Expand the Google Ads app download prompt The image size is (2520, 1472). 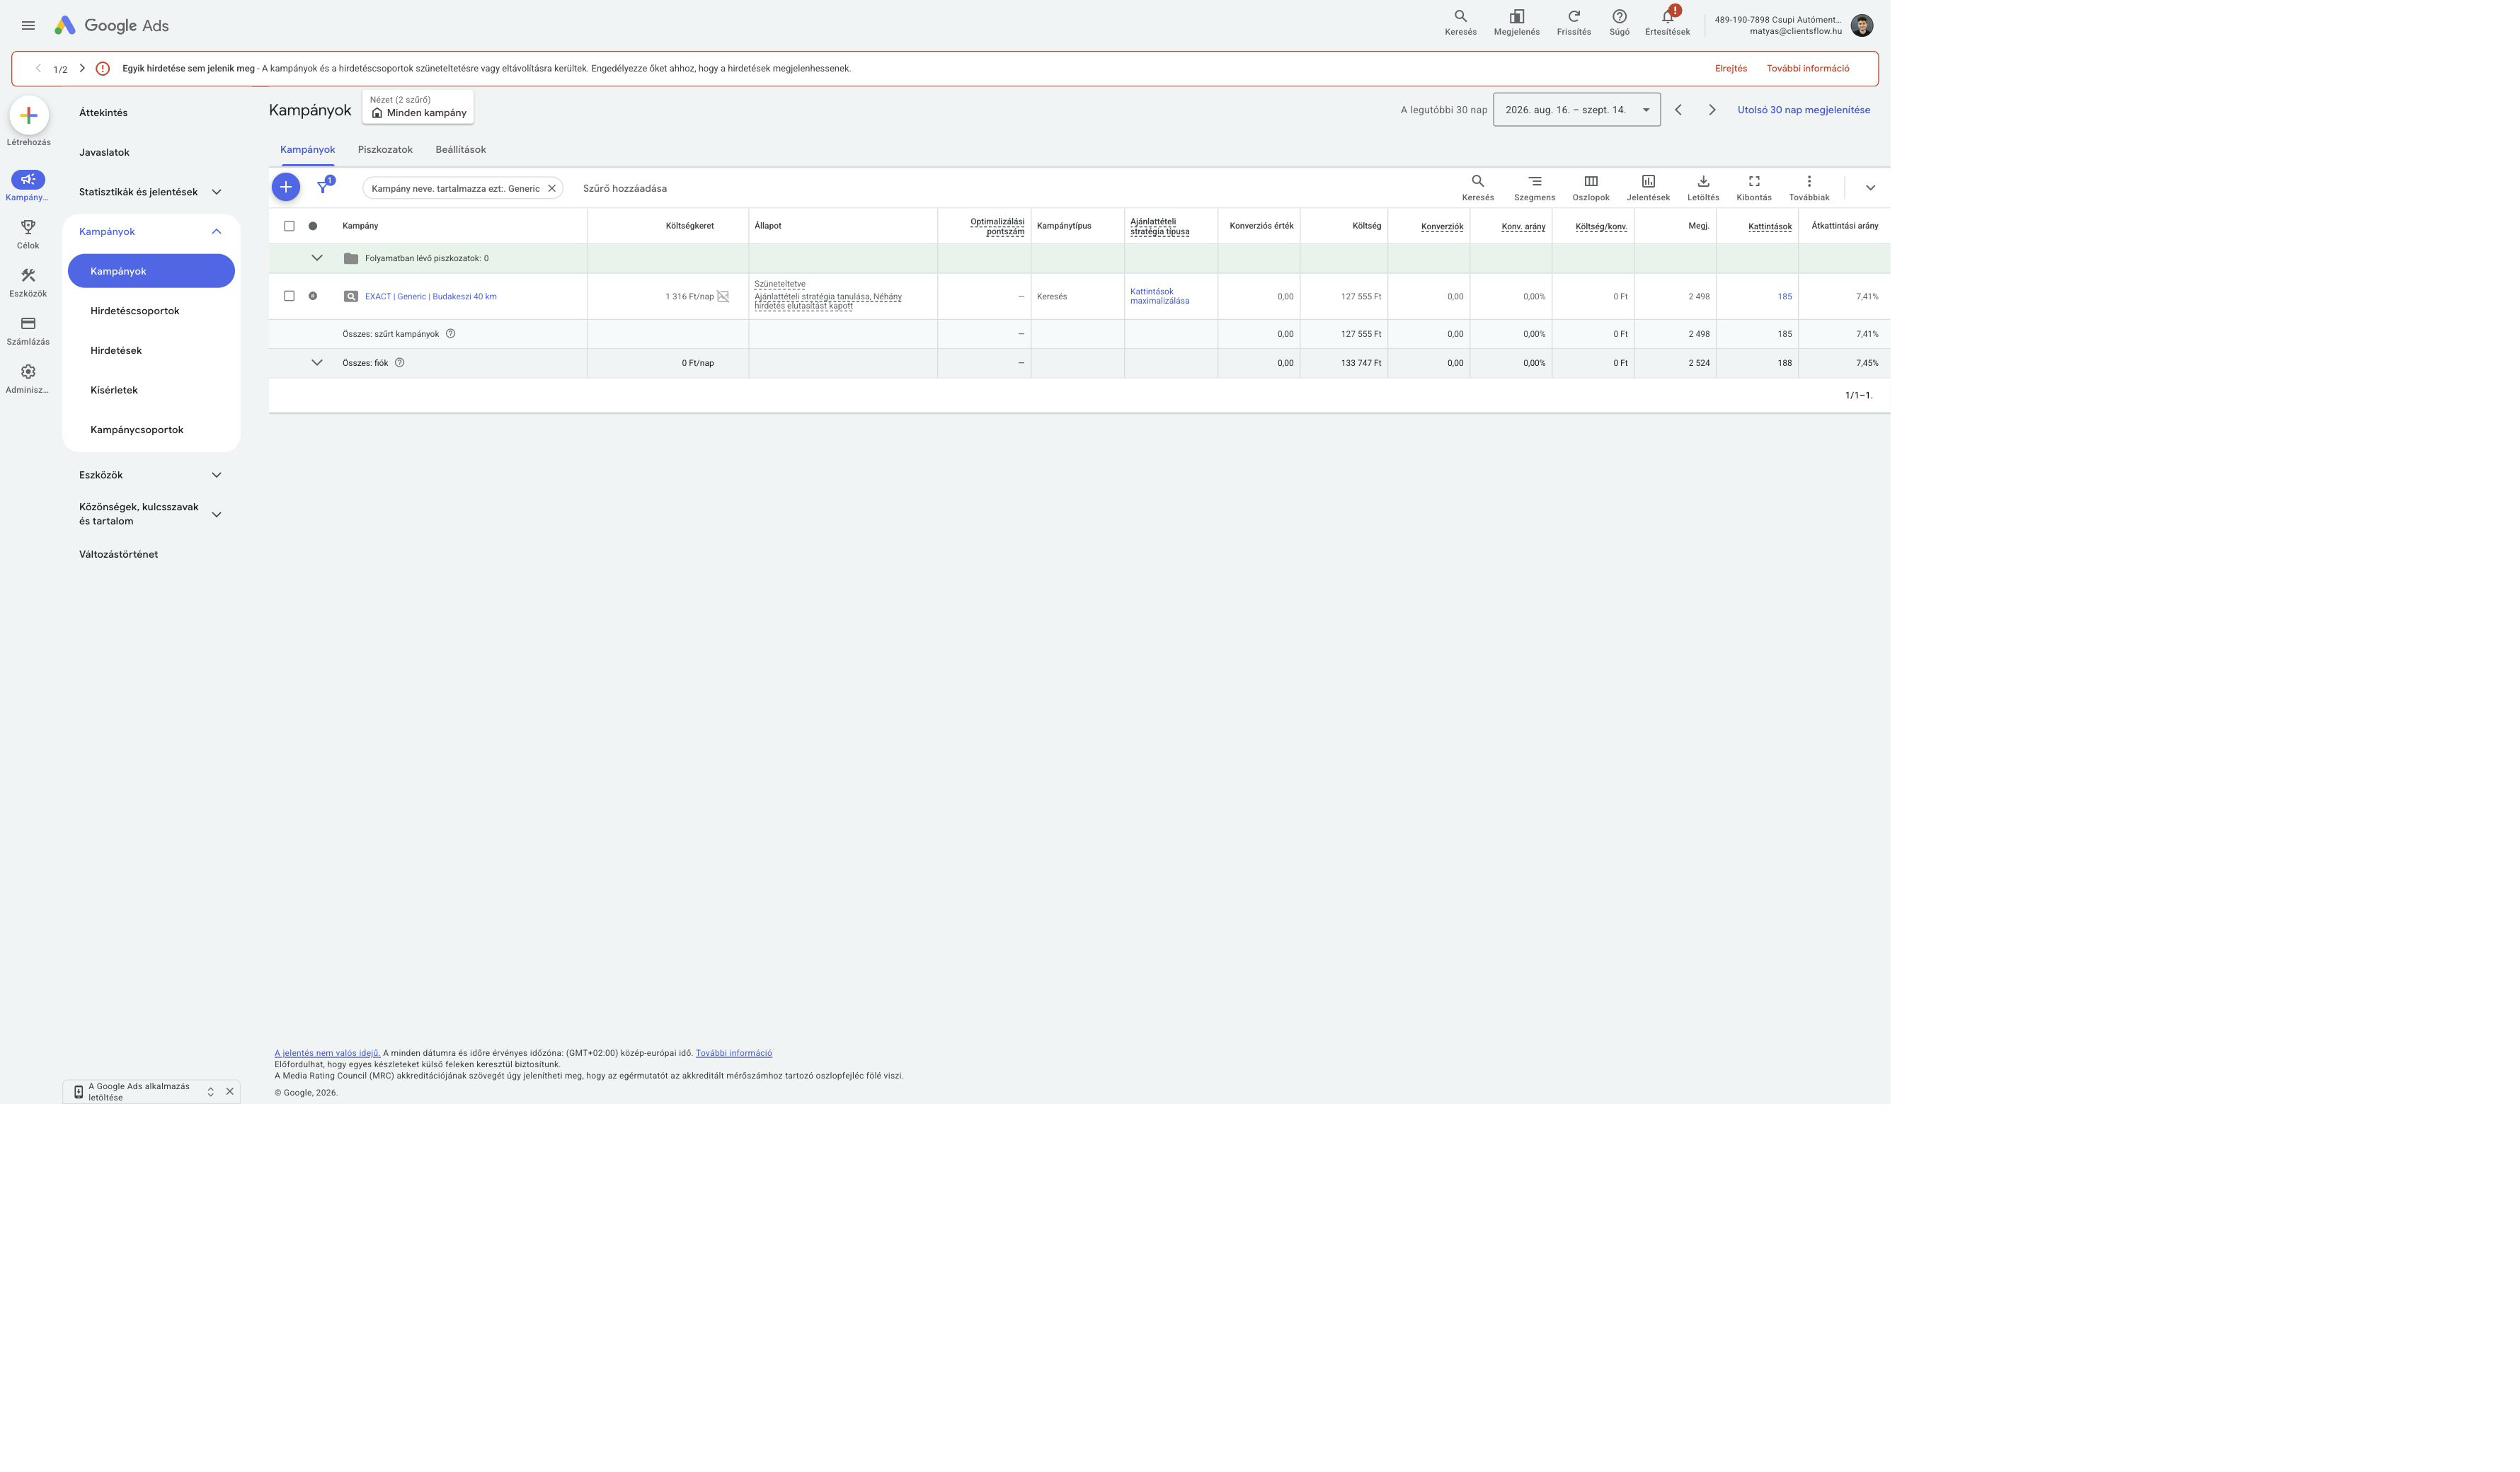[x=210, y=1091]
